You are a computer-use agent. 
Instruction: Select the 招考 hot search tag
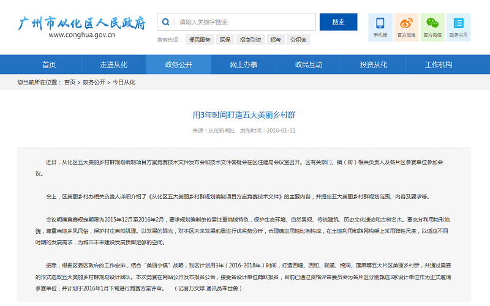pos(276,40)
